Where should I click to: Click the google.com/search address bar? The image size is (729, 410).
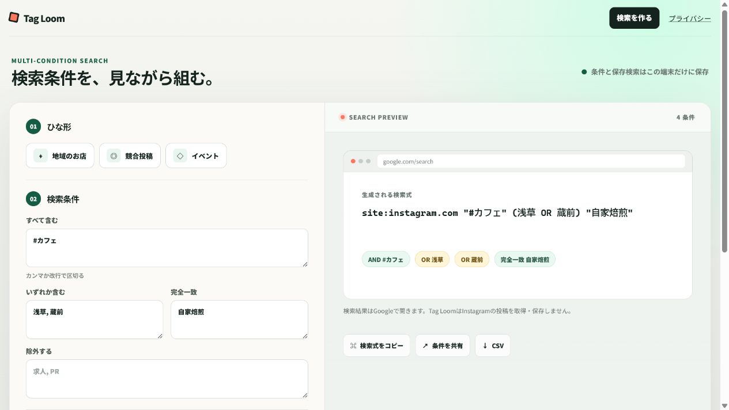[x=531, y=161]
